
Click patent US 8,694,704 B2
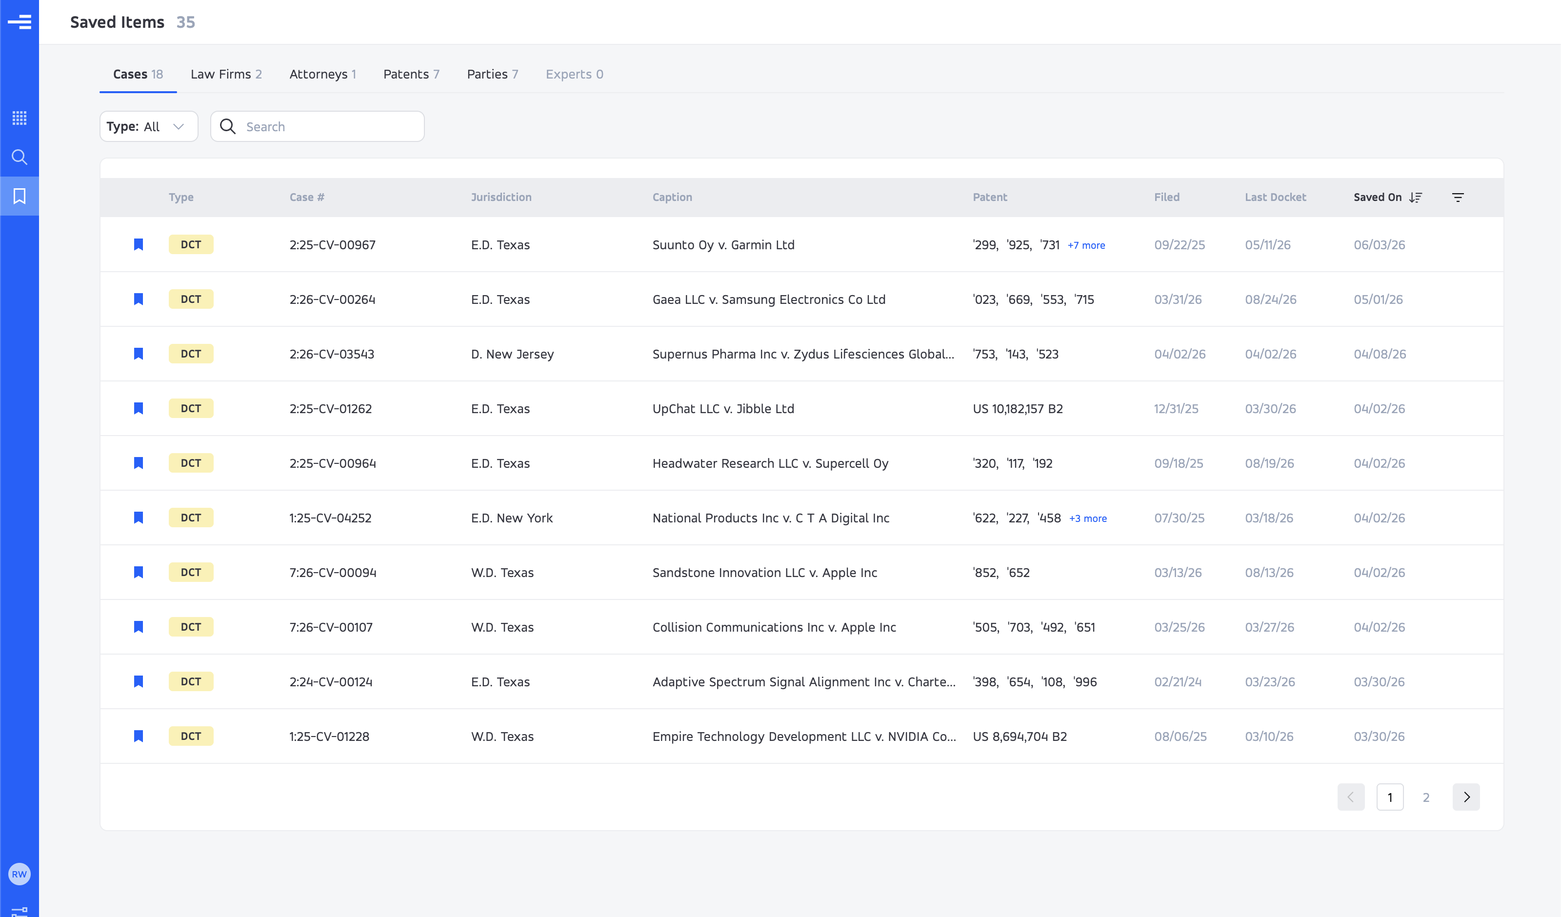[1020, 736]
